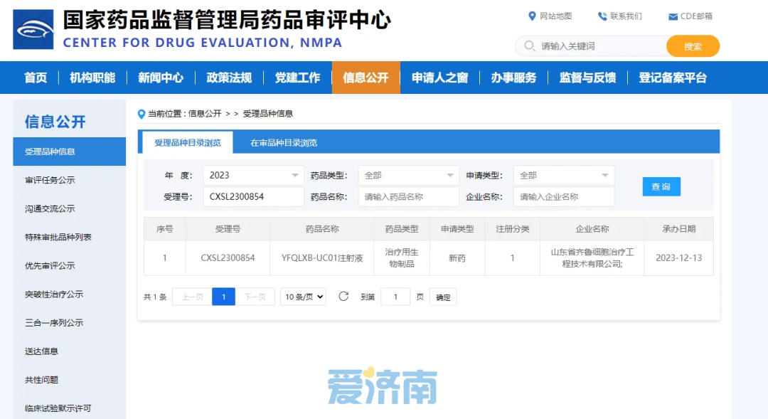Click the contact us phone icon
This screenshot has height=419, width=768.
pos(602,16)
